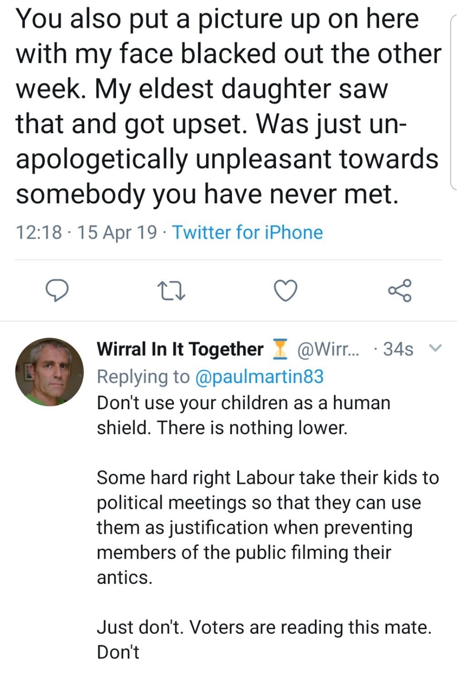
Task: Tap the paragraph about hard right Labour
Action: pyautogui.click(x=267, y=527)
